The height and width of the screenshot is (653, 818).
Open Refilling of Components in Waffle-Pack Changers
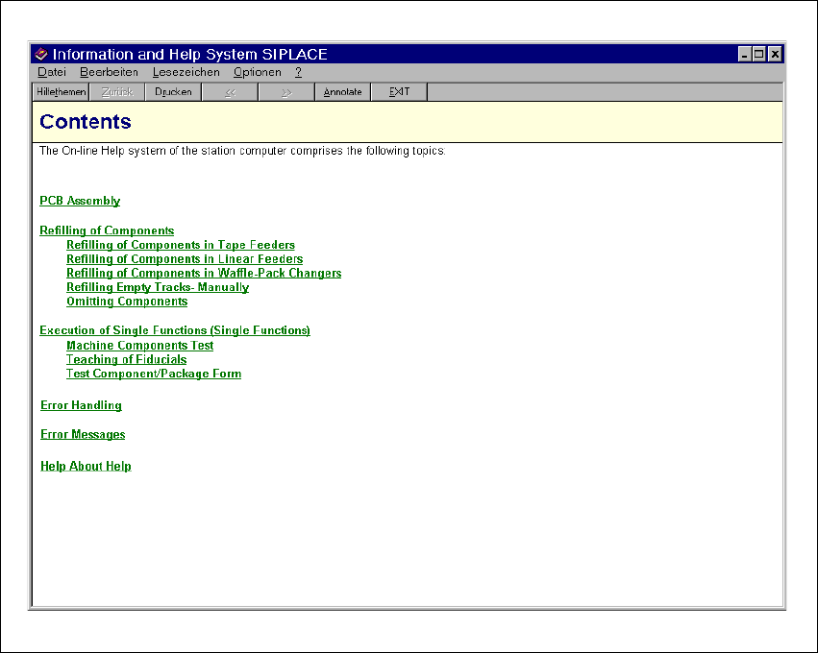coord(204,273)
